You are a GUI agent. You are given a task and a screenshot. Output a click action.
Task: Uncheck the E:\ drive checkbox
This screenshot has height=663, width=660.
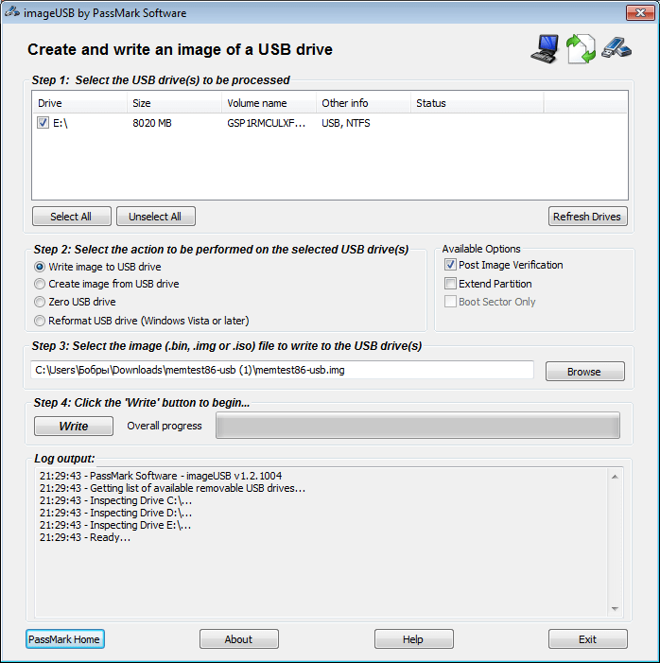tap(43, 123)
